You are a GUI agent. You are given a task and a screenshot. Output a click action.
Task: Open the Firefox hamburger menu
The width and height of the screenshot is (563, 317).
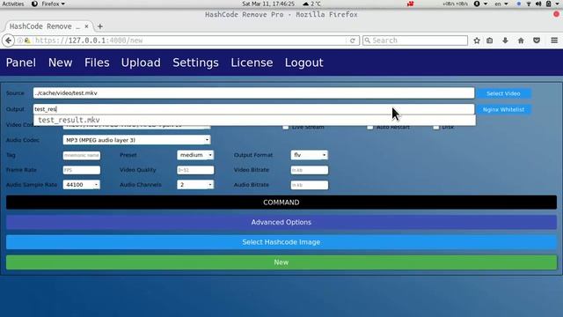[554, 41]
